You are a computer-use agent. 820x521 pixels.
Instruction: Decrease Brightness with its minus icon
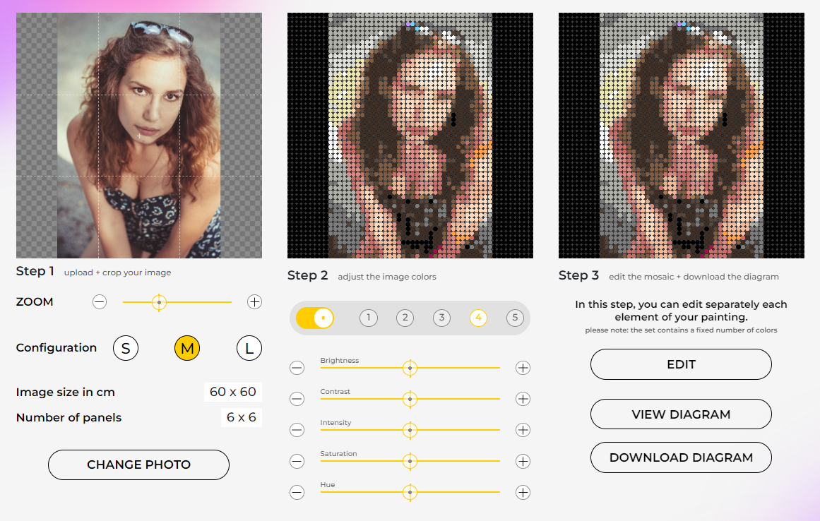coord(297,368)
